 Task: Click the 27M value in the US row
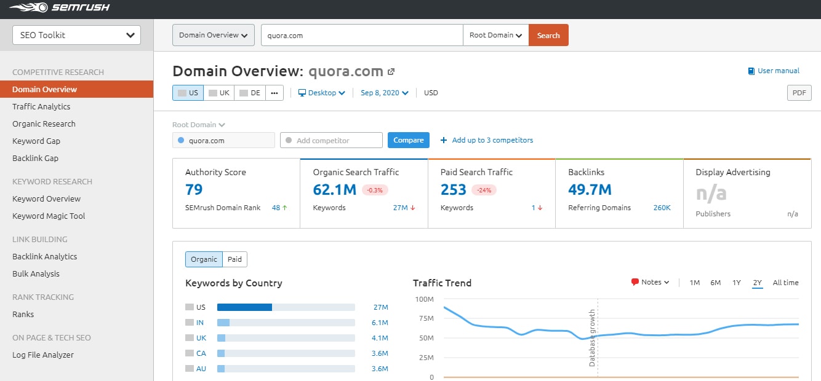(x=380, y=307)
